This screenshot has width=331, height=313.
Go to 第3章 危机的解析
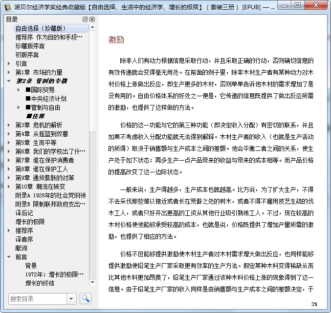(x=39, y=125)
